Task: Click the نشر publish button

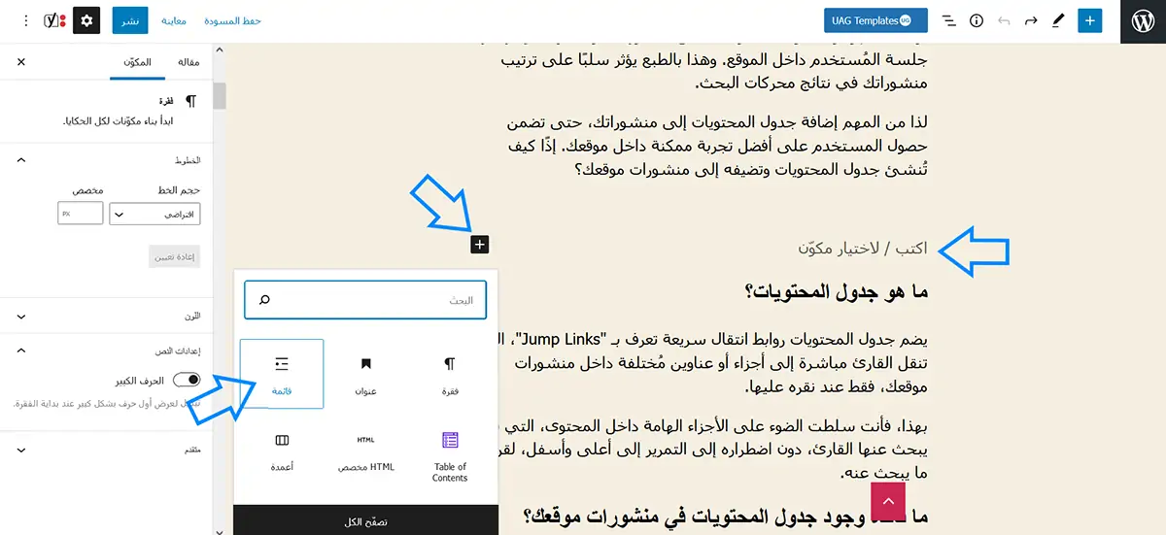Action: tap(128, 20)
